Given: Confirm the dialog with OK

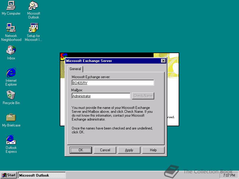Looking at the screenshot, I should tap(81, 150).
